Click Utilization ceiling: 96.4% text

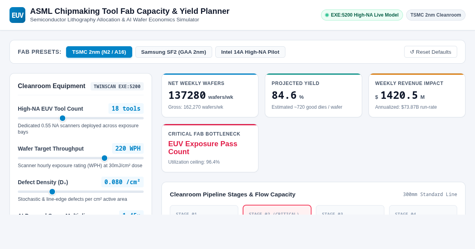(194, 162)
